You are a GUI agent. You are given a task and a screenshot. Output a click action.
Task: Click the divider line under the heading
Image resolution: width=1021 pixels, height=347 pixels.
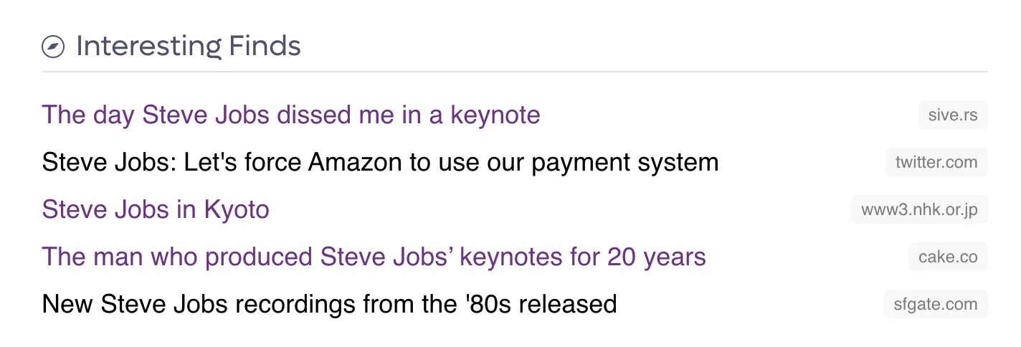(514, 72)
